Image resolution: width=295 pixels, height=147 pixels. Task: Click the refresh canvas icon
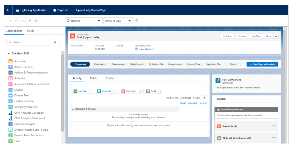pyautogui.click(x=137, y=21)
